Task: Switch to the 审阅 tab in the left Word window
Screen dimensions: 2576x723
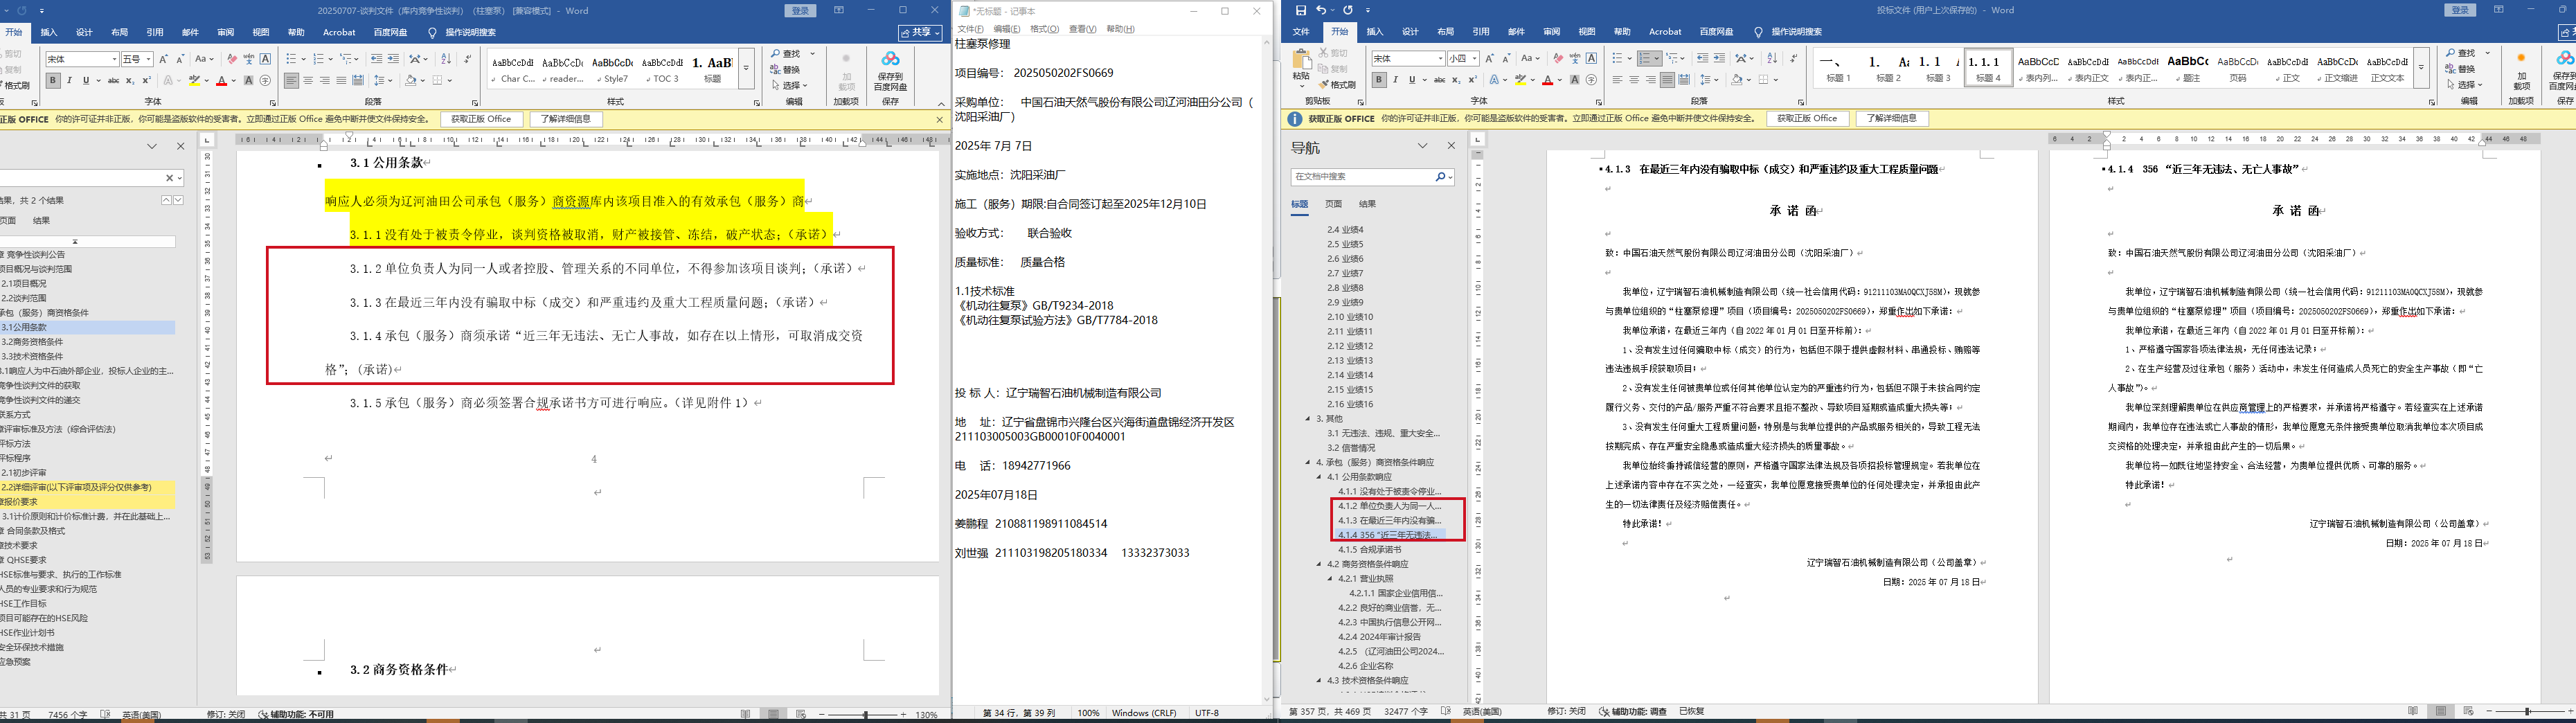Action: click(226, 32)
